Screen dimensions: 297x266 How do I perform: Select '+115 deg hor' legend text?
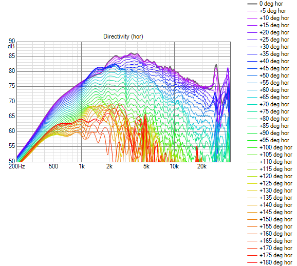click(x=275, y=169)
